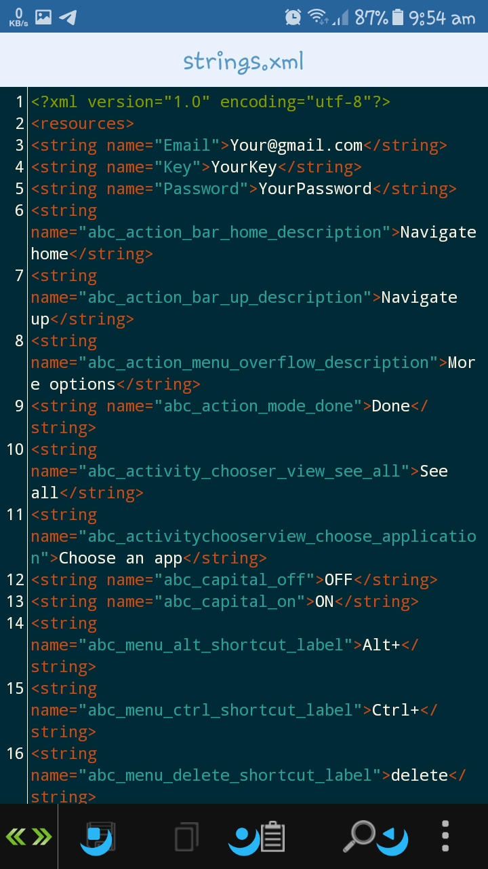
Task: Tap the green left double-chevron arrow
Action: (16, 837)
